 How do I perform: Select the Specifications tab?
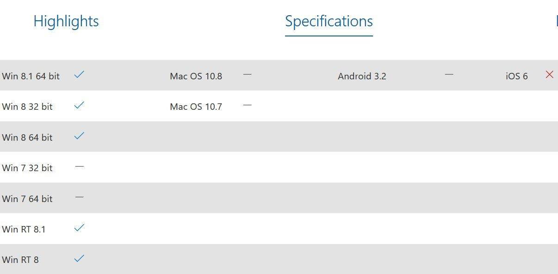pos(329,21)
